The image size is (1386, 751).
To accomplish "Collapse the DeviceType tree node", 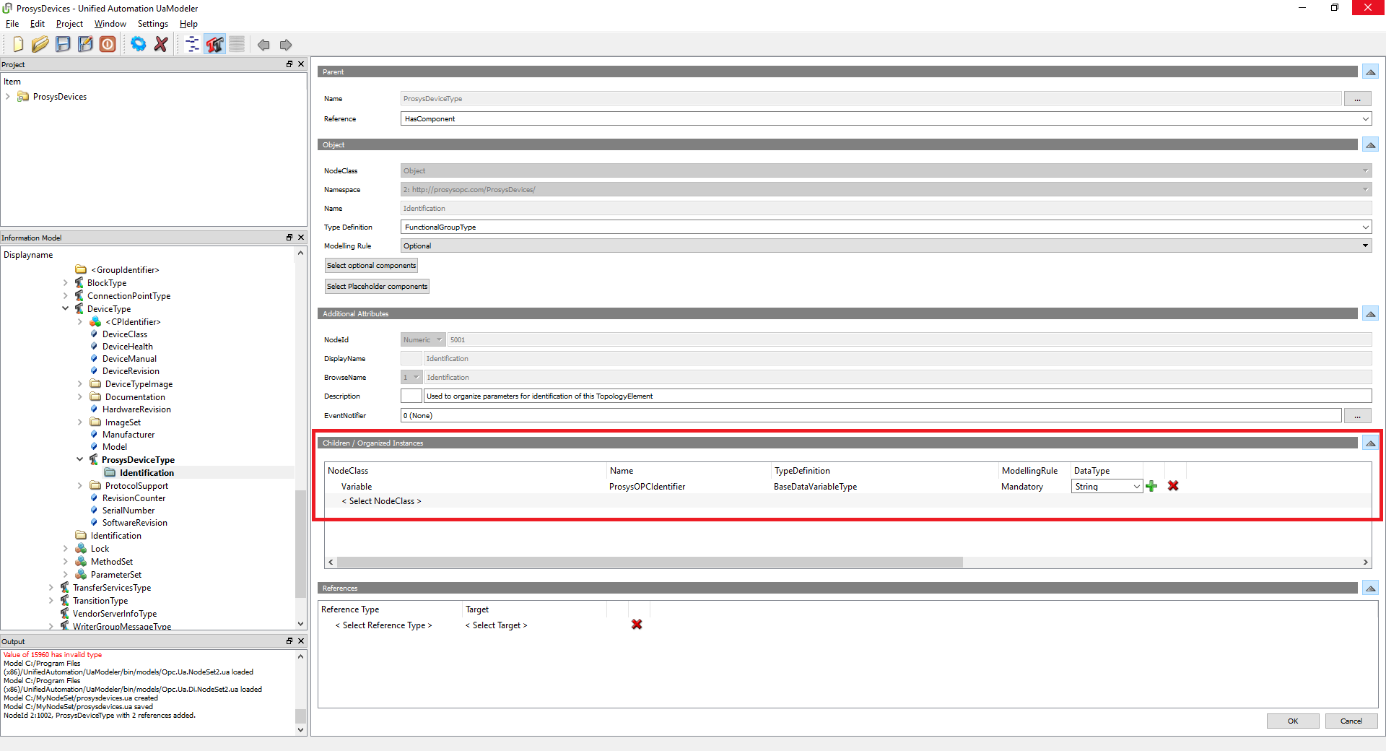I will (66, 309).
